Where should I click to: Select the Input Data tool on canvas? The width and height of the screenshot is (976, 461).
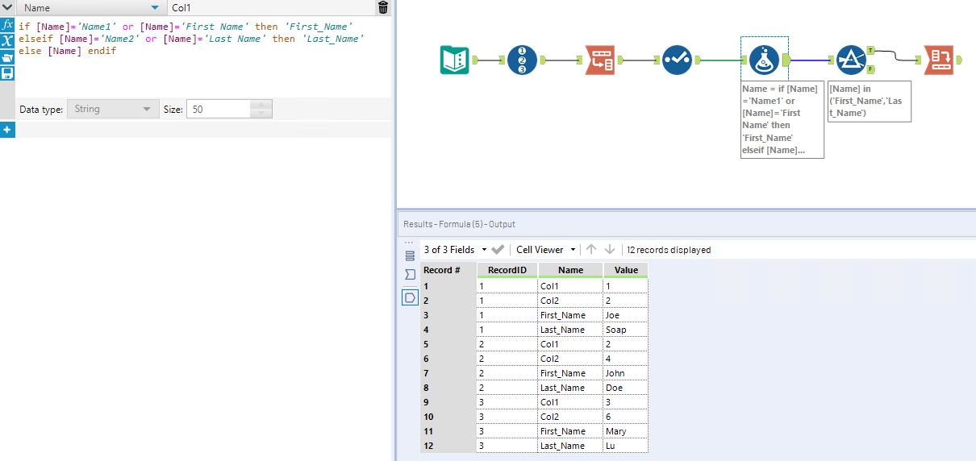(455, 60)
